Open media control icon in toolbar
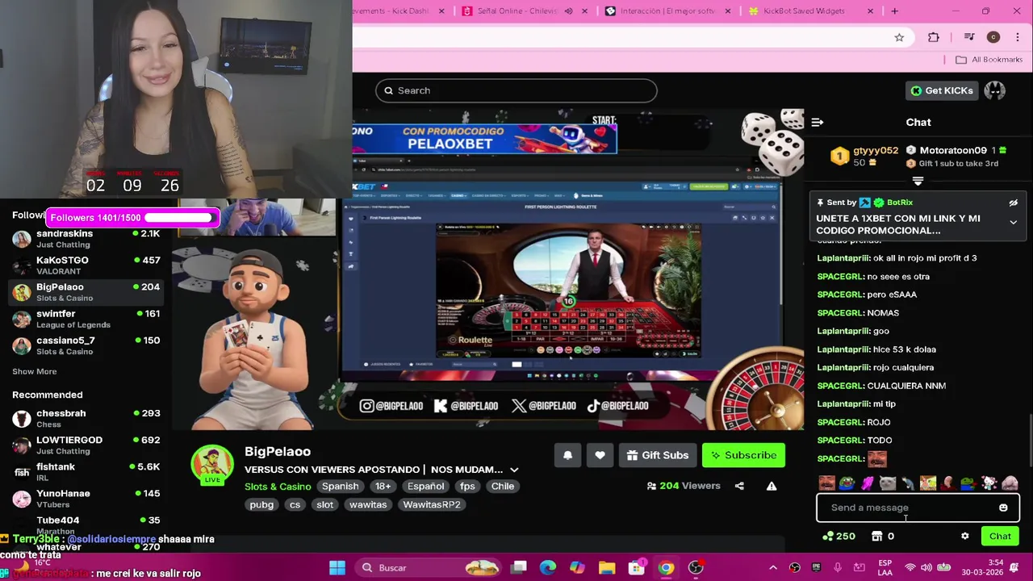The width and height of the screenshot is (1033, 581). coord(969,37)
